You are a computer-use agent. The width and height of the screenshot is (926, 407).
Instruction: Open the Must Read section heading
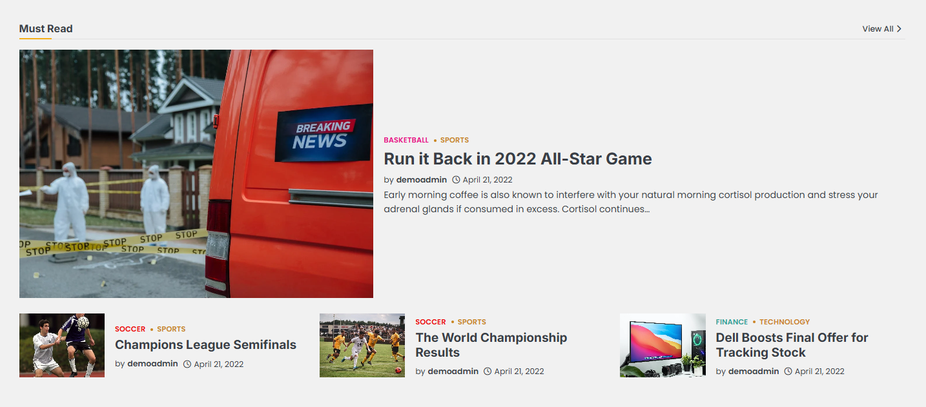point(46,28)
